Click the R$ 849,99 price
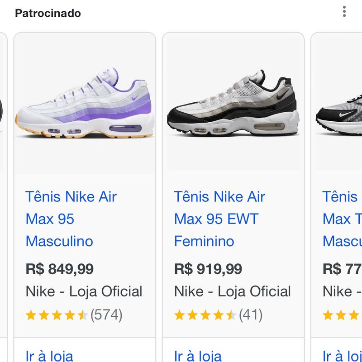 60,269
